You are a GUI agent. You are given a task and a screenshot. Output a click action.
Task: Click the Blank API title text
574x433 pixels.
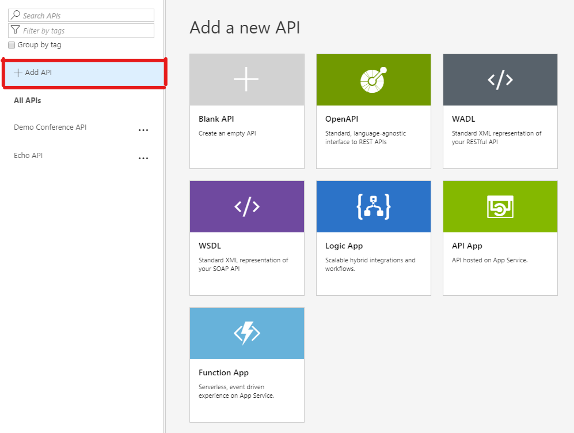[216, 119]
